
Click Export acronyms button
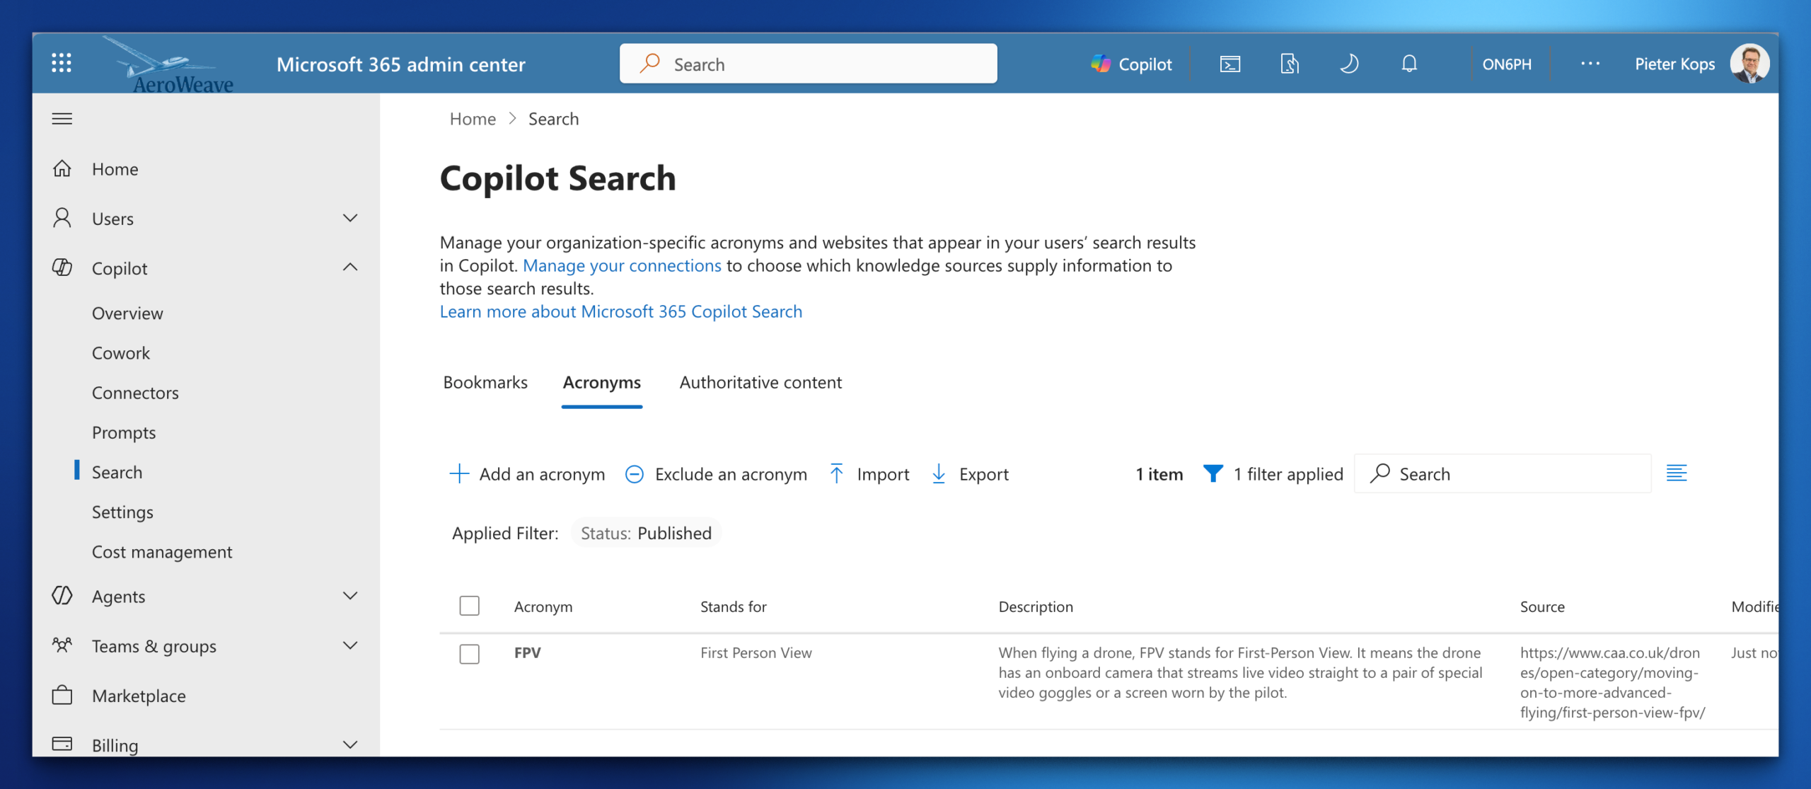pyautogui.click(x=970, y=474)
